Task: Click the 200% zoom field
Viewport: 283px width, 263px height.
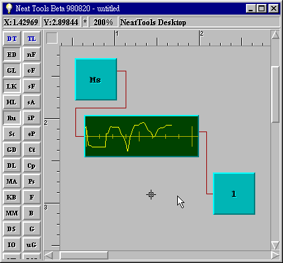Action: click(103, 22)
